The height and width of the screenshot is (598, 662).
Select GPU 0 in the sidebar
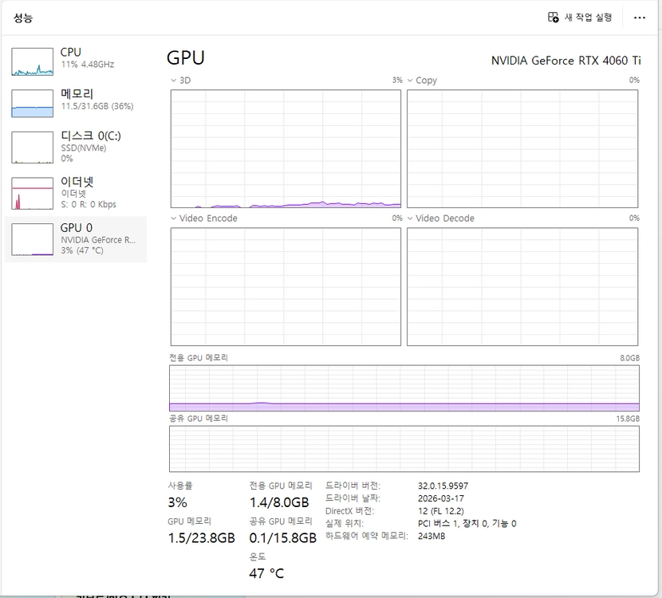click(76, 239)
